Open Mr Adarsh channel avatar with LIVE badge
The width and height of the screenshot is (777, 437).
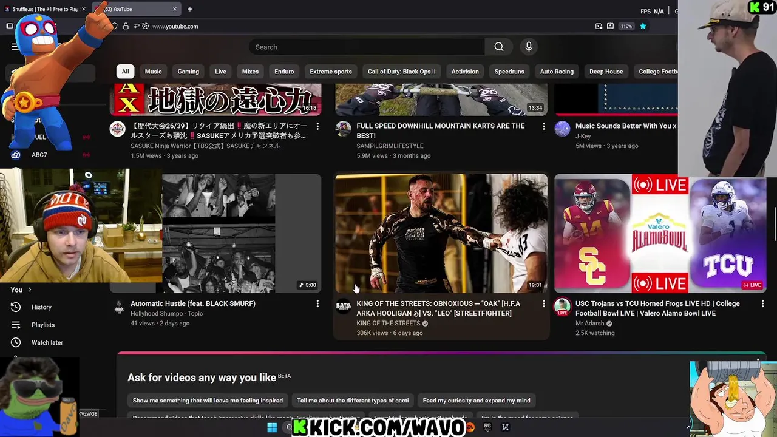click(x=563, y=307)
